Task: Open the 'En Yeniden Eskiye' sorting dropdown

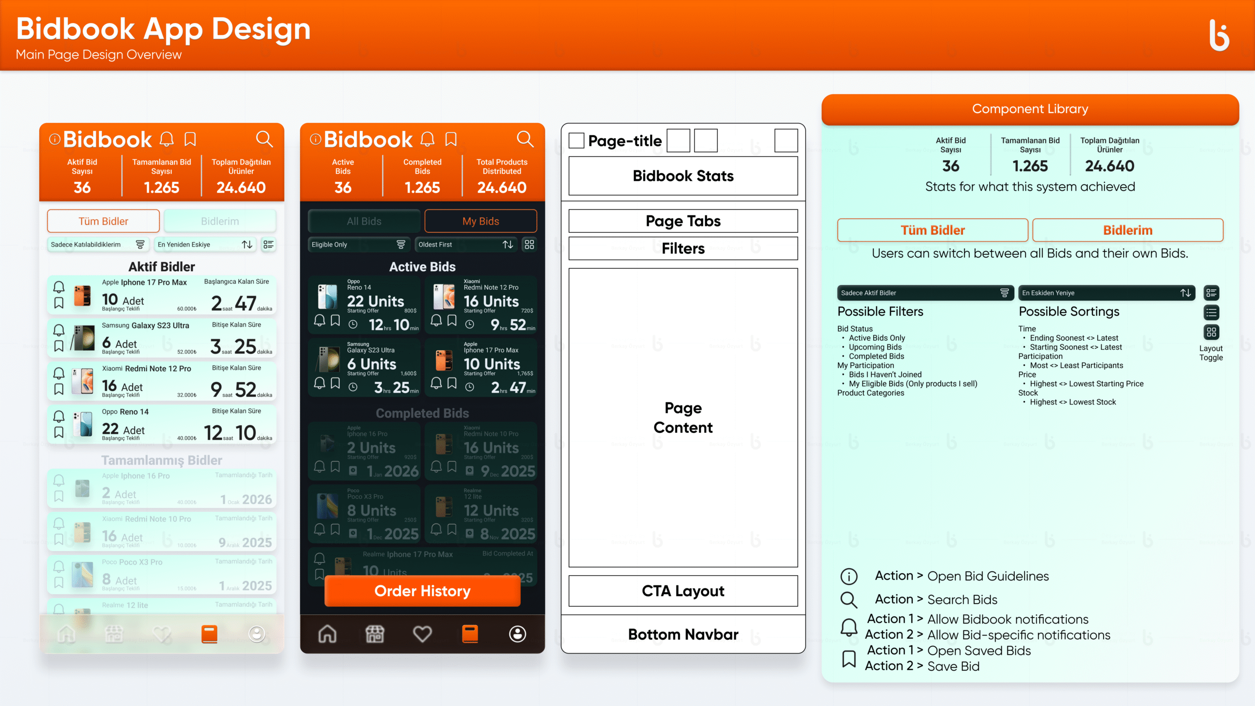Action: (x=205, y=244)
